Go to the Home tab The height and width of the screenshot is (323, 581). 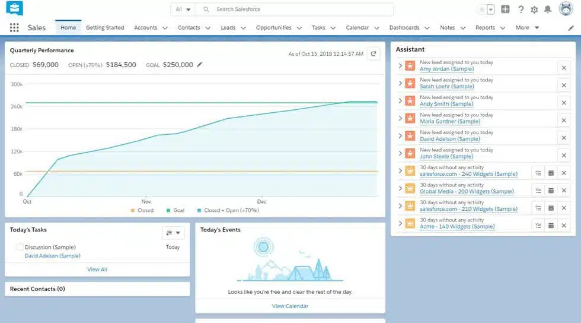[68, 27]
